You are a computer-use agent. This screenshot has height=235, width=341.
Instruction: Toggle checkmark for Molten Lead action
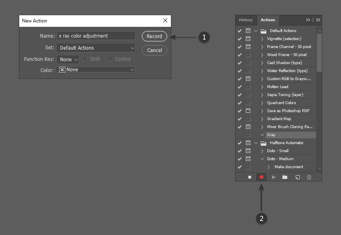pyautogui.click(x=240, y=87)
